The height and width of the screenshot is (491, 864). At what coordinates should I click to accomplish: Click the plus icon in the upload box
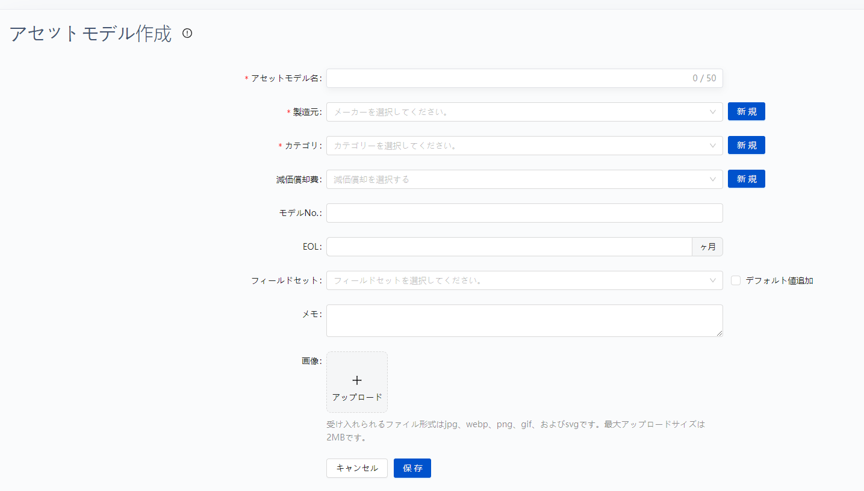pos(356,380)
